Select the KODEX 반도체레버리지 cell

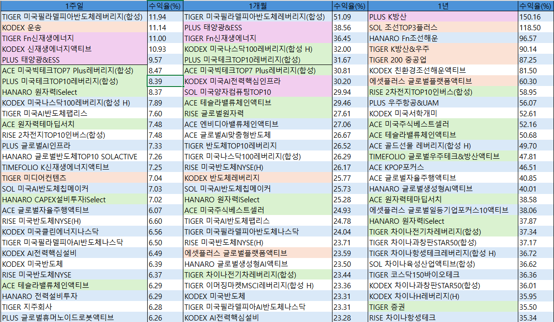(258, 178)
